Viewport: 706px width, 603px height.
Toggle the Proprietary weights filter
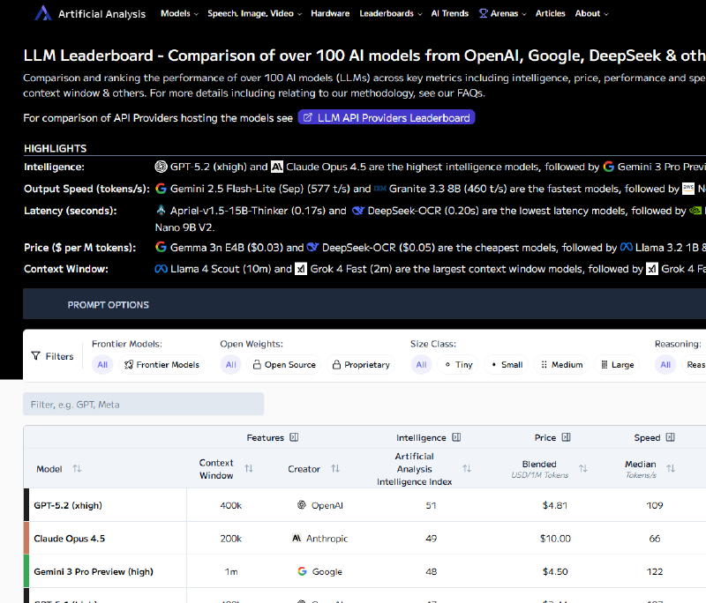(361, 365)
